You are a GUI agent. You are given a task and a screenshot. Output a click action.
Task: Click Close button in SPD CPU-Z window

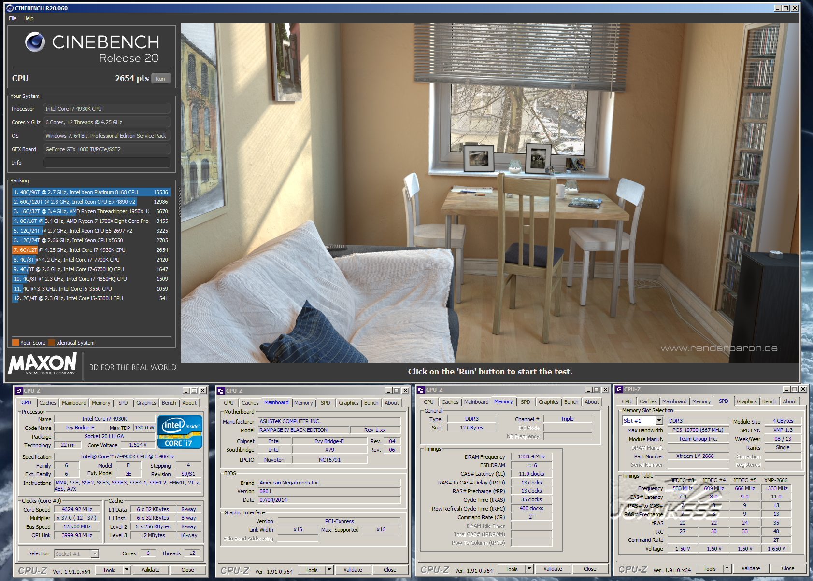[788, 568]
